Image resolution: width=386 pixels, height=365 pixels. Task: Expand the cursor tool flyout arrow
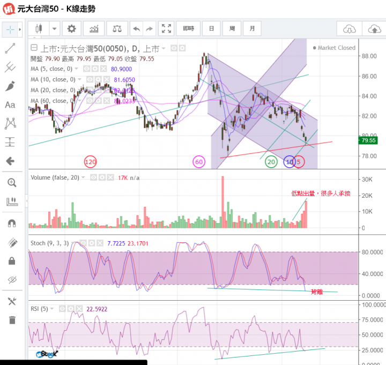point(20,30)
